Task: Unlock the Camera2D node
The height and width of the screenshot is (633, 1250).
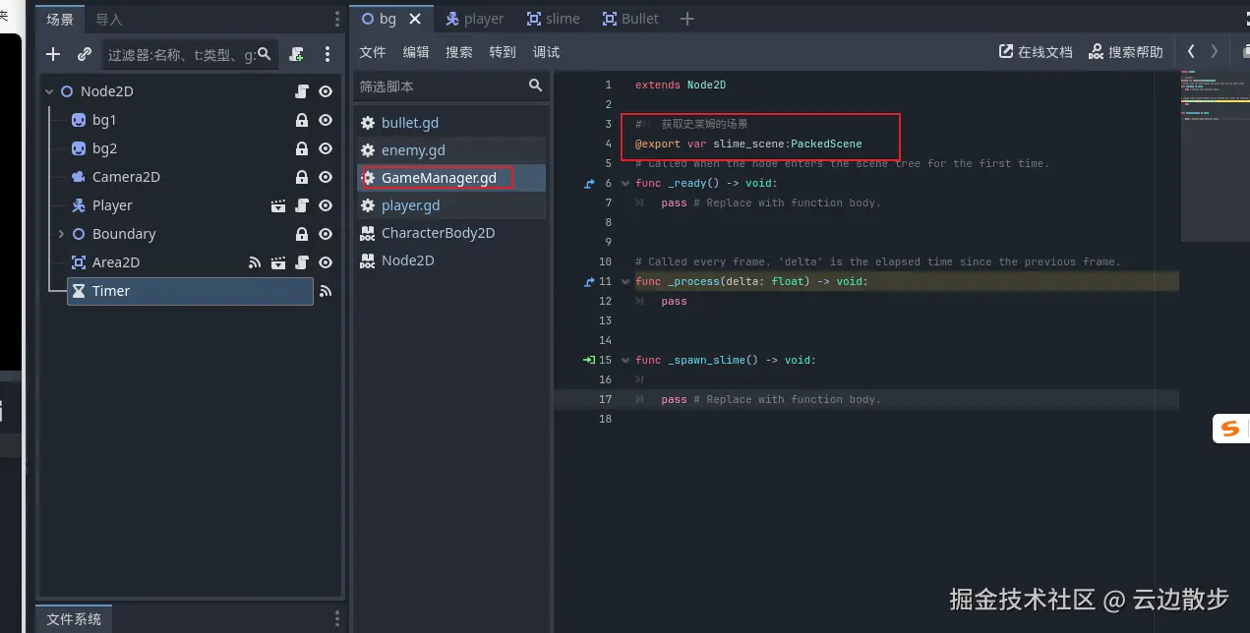Action: (302, 177)
